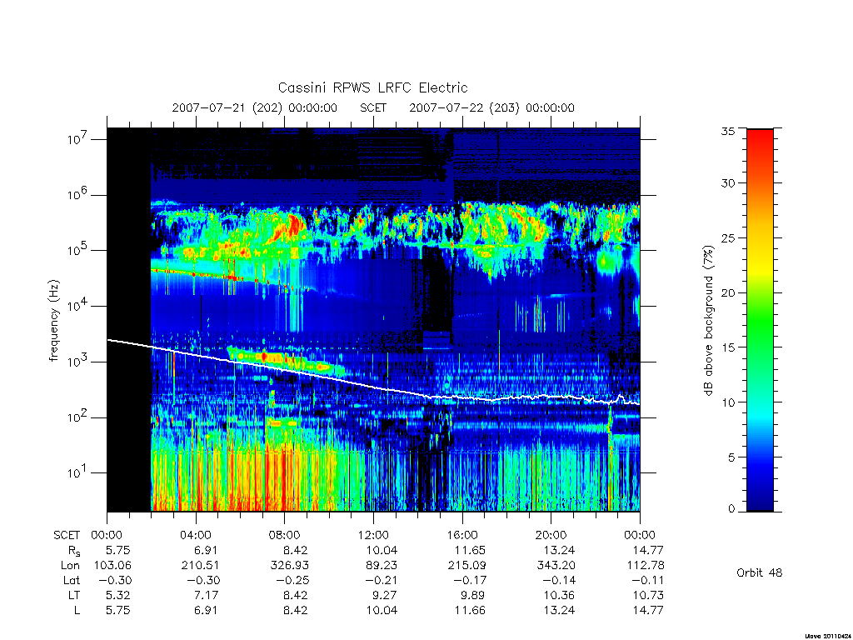This screenshot has width=853, height=640.
Task: Click the SCET time tick 20:00
Action: click(551, 535)
